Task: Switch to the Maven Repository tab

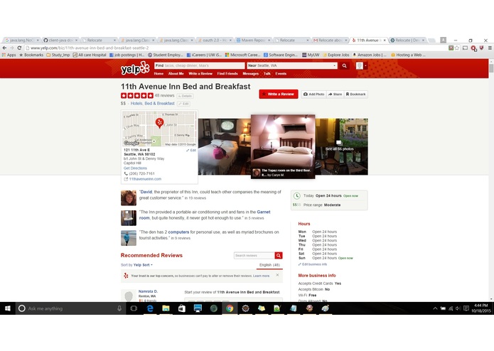Action: pos(253,40)
